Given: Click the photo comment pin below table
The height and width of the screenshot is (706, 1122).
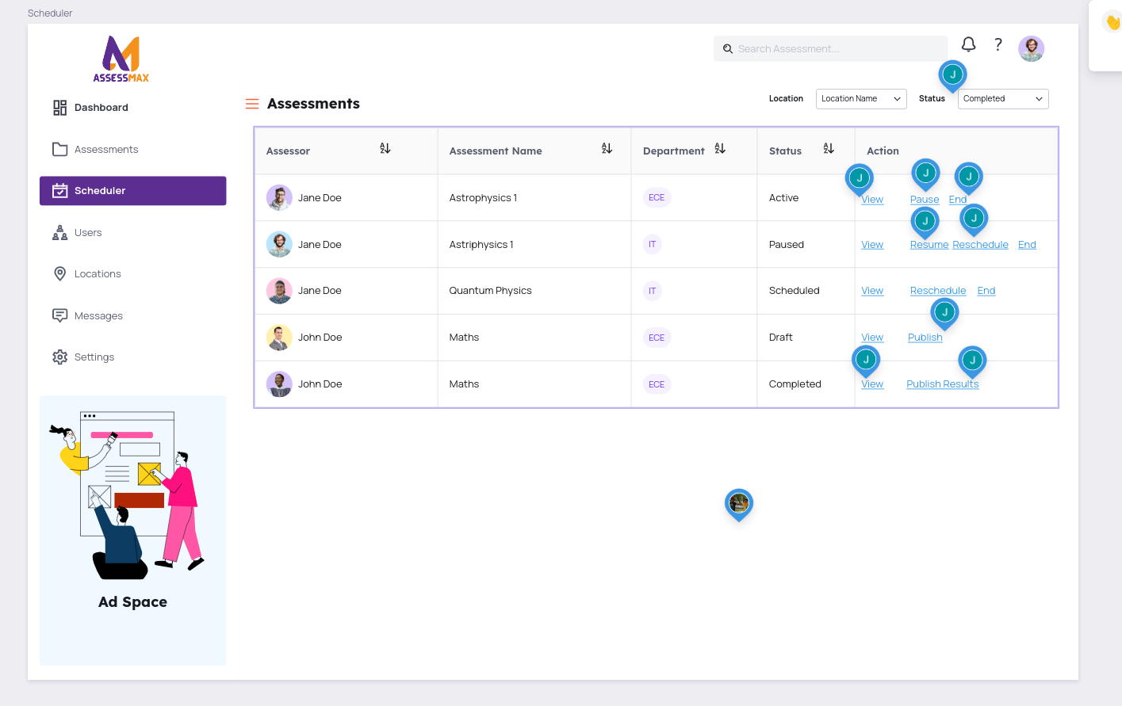Looking at the screenshot, I should click(x=738, y=503).
